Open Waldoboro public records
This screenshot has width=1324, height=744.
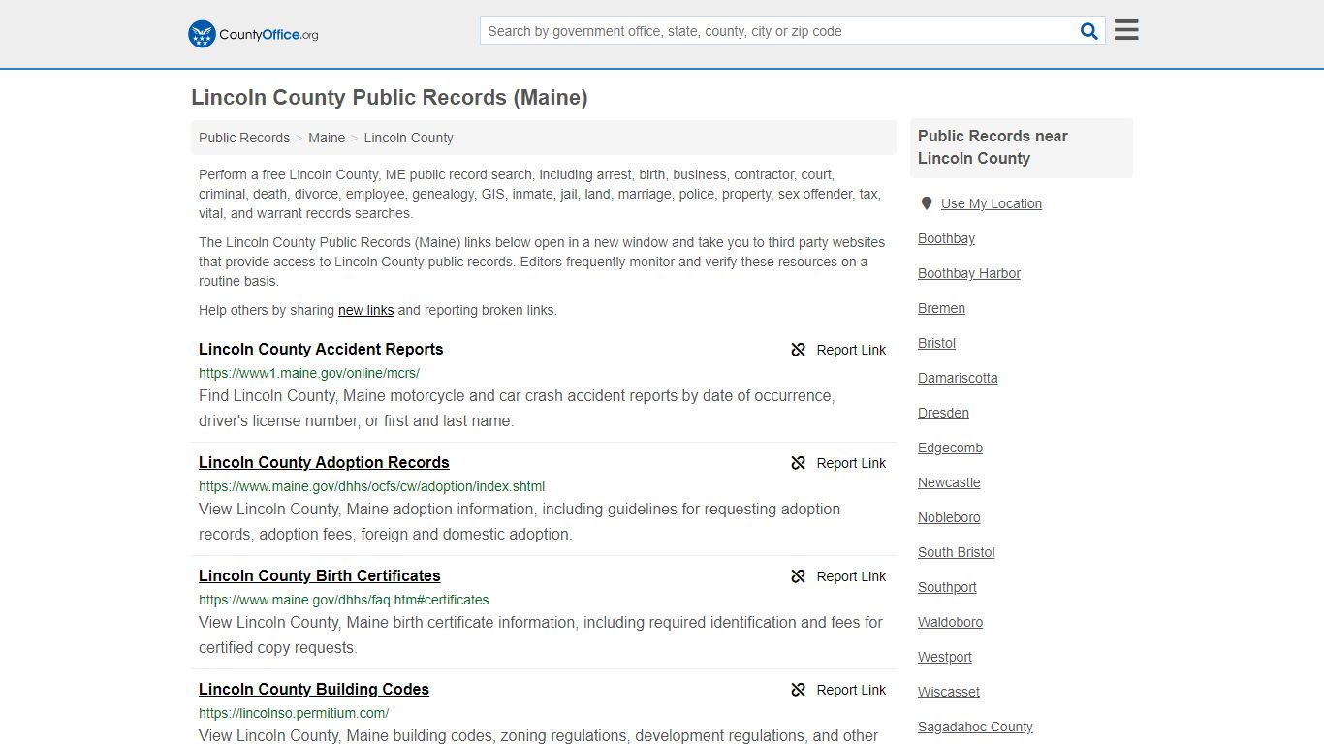[x=950, y=622]
